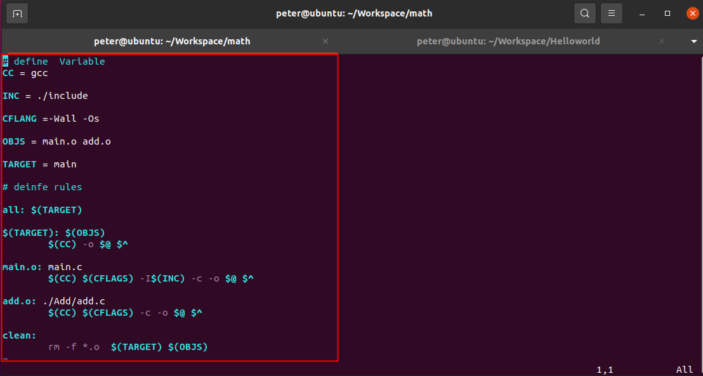
Task: Click the 'CFLANG =-Wall -Os' line
Action: (51, 119)
